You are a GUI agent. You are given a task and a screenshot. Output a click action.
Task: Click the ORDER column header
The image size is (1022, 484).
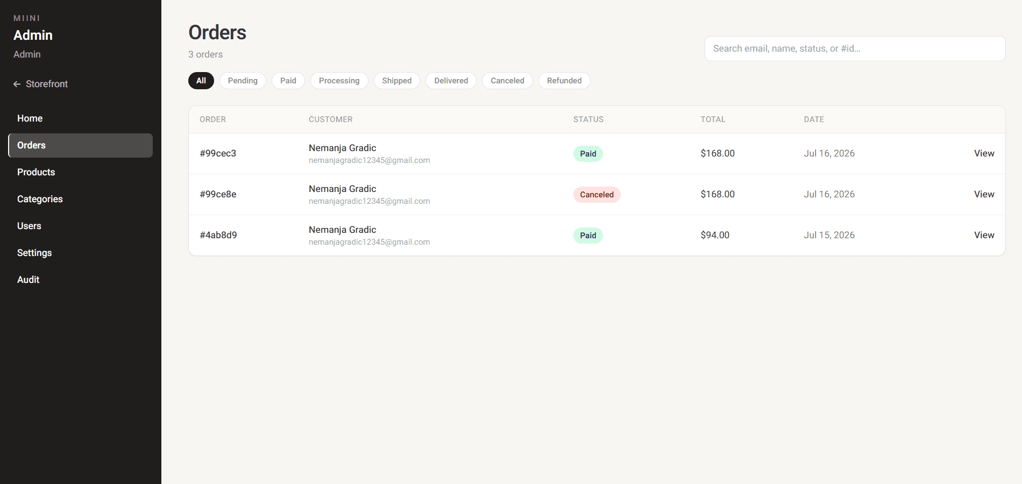[x=213, y=119]
